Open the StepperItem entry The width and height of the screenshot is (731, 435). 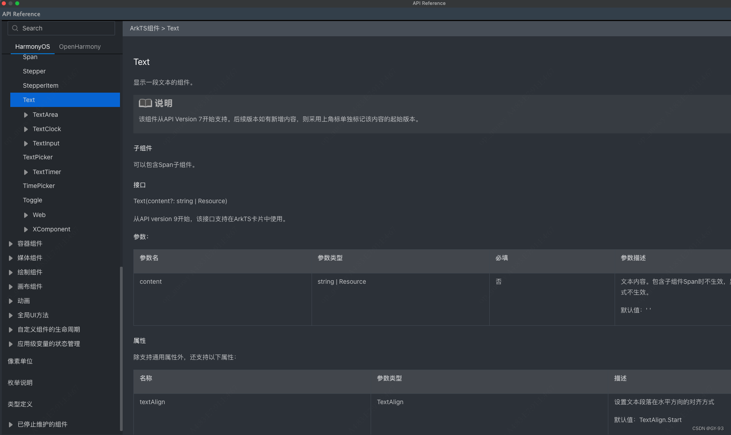pos(40,85)
